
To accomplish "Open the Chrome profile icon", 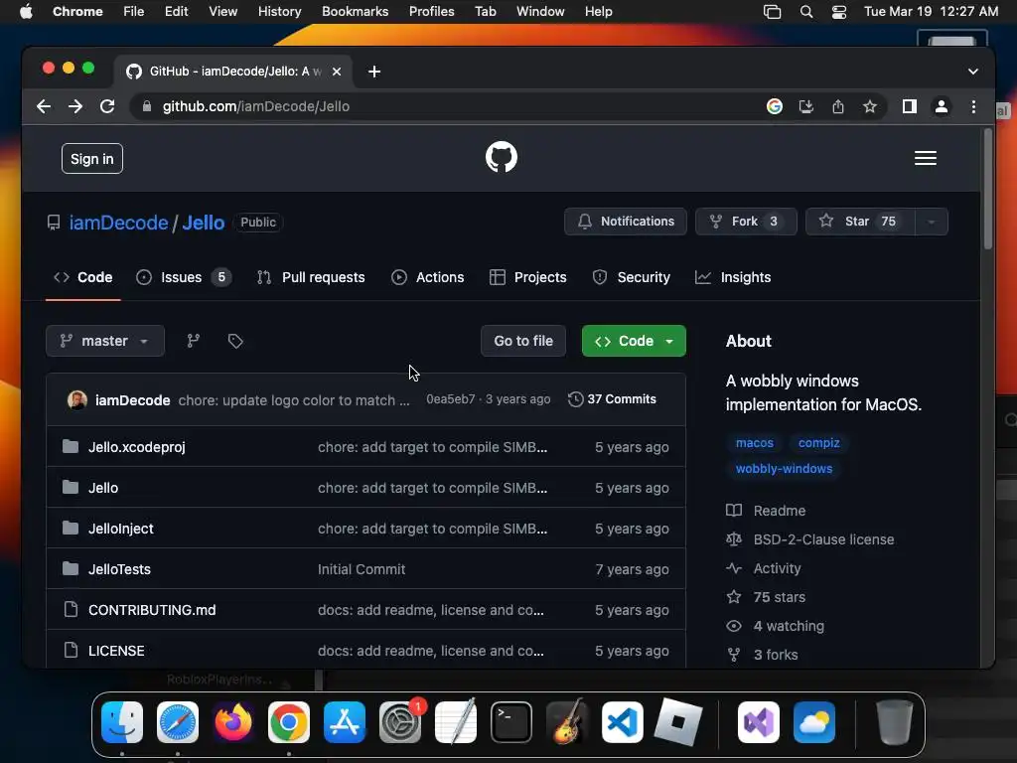I will (942, 106).
